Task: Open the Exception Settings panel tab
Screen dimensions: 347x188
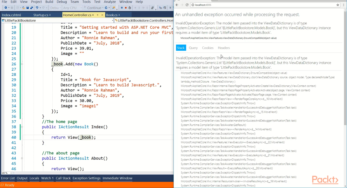Action: coord(86,178)
